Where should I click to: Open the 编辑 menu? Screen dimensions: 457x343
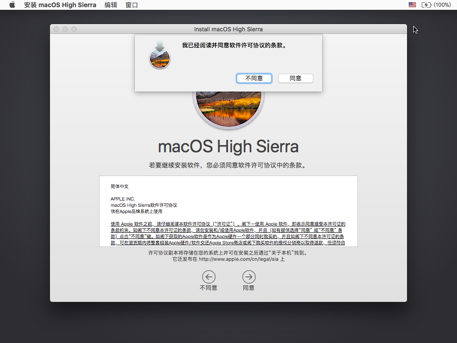111,5
